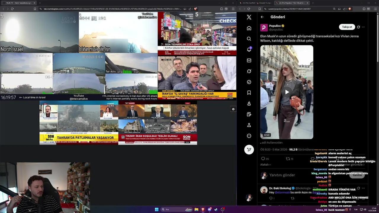Click repost icon showing 15
This screenshot has height=213, width=379.
288,159
